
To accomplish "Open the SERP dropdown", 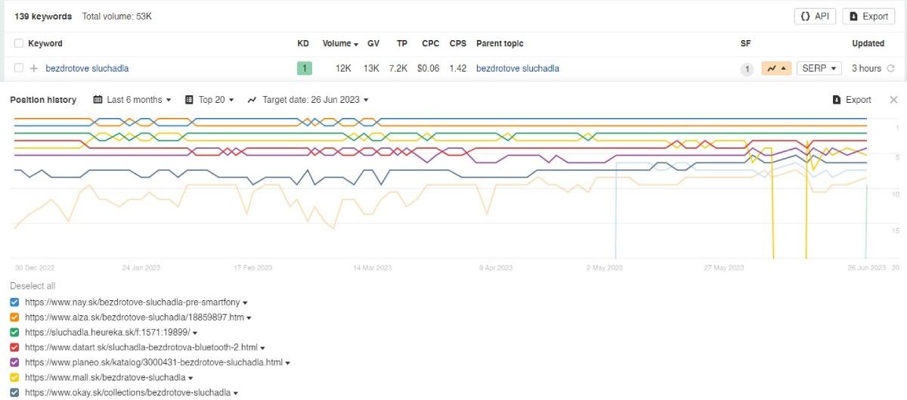I will pos(819,69).
